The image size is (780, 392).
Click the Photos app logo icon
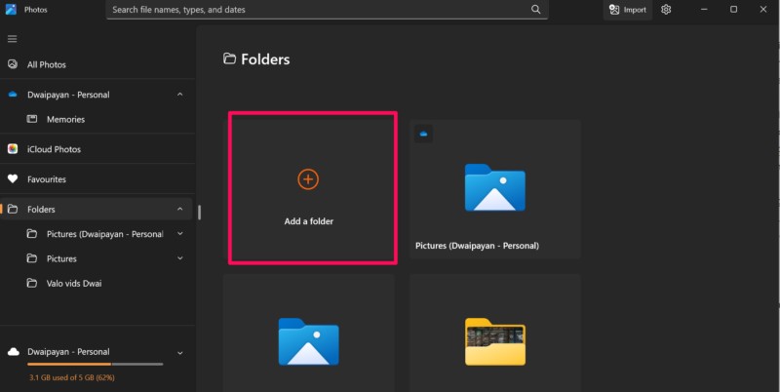point(12,10)
